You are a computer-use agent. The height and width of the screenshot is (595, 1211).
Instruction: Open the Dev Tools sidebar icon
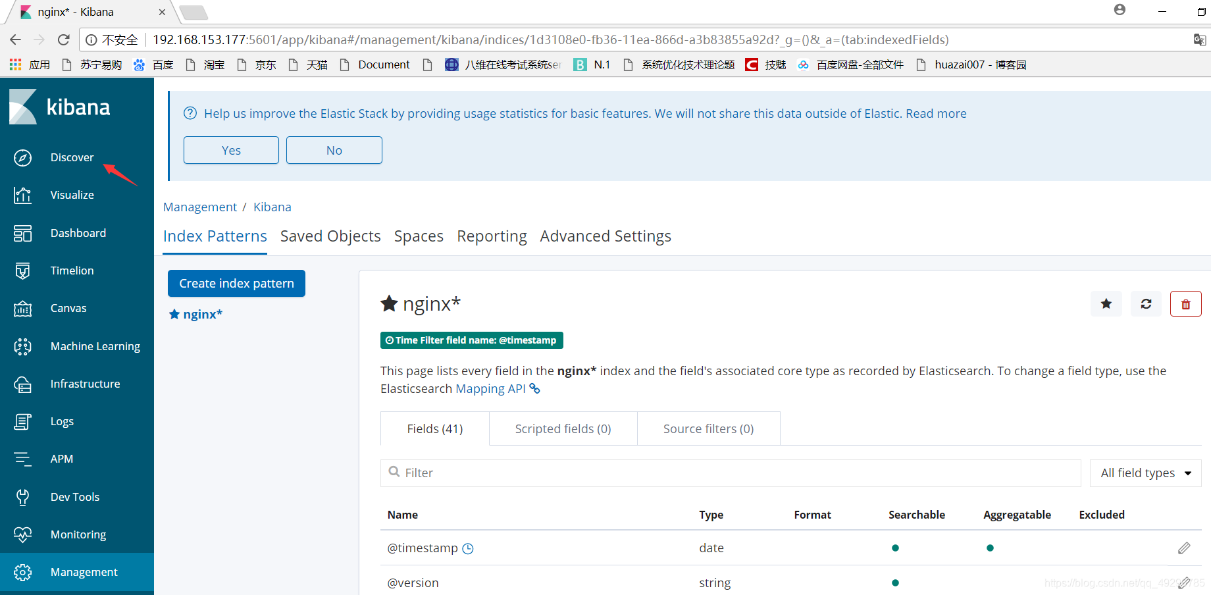(22, 497)
